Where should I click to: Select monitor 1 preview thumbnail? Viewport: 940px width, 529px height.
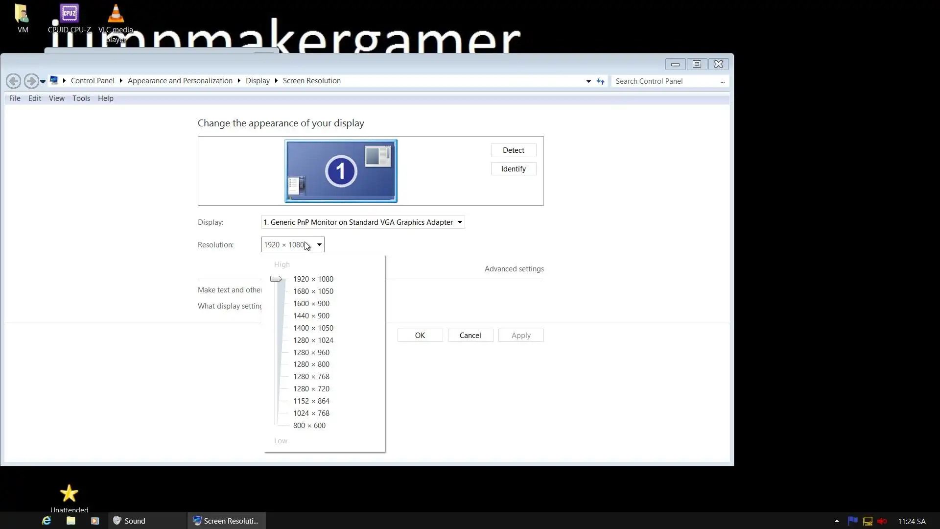[x=341, y=171]
